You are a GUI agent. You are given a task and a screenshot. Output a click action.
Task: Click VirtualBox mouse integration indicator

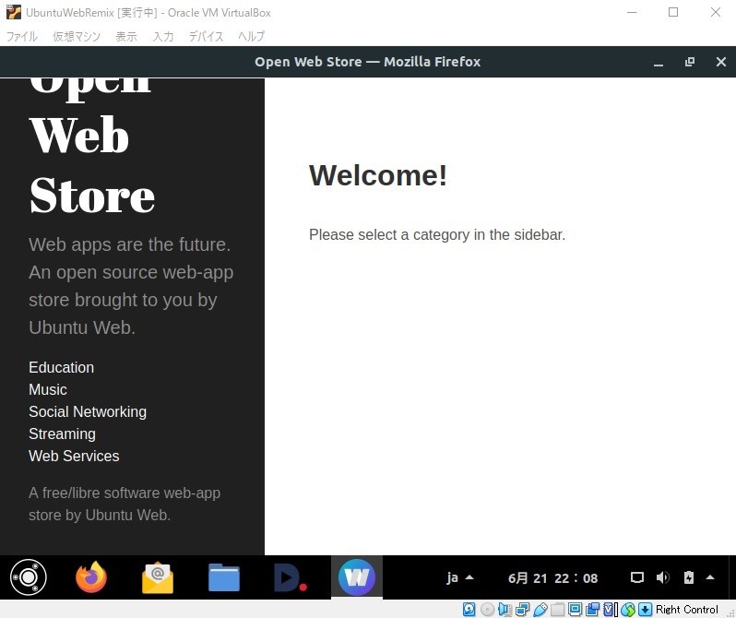point(628,610)
